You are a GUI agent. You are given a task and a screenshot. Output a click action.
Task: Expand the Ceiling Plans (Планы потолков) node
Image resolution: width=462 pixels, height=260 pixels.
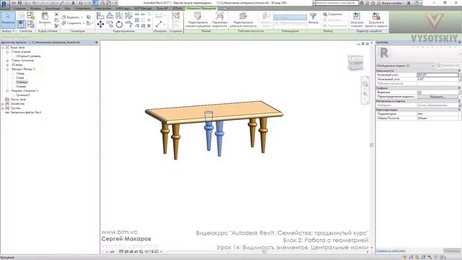coord(7,61)
